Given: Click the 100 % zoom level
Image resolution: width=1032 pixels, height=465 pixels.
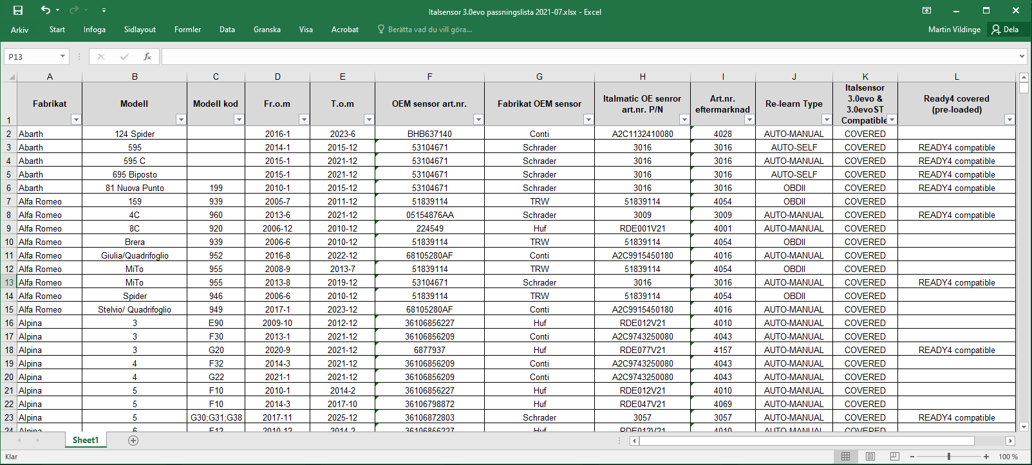Looking at the screenshot, I should coord(1008,457).
